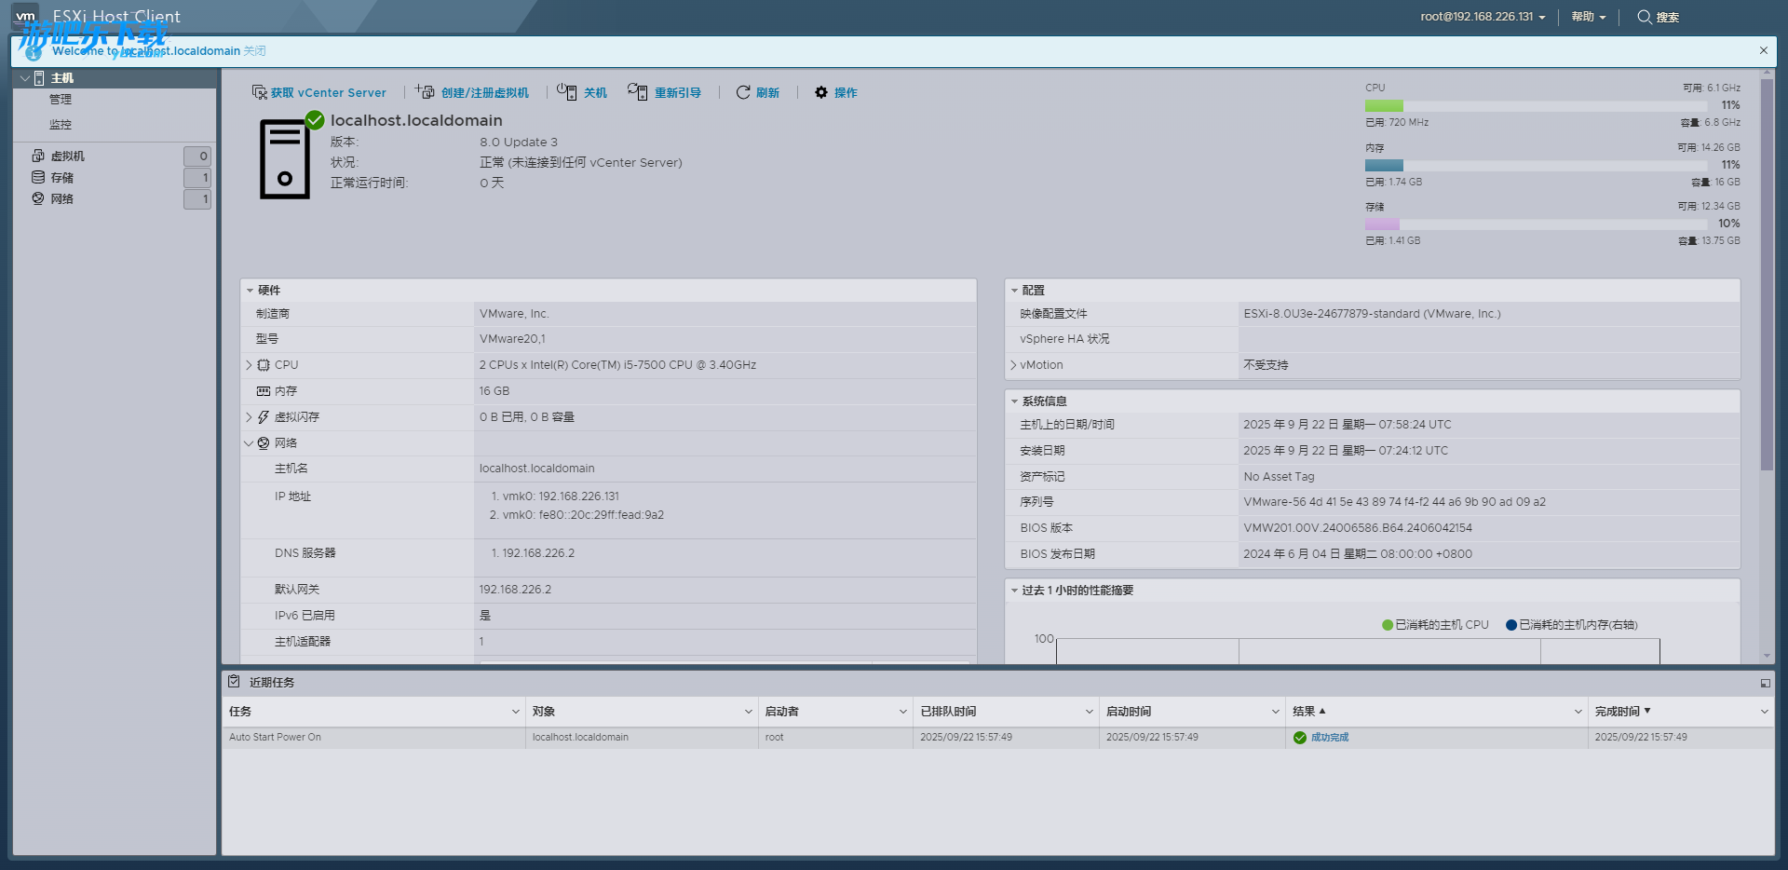
Task: Open the actions (操作) gear icon
Action: pos(821,92)
